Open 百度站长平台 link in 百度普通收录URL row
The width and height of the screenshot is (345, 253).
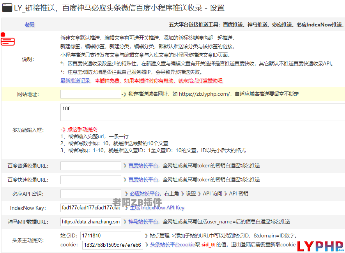143,165
